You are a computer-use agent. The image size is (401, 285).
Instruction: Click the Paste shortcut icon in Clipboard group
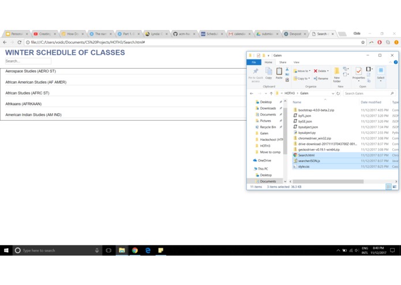pyautogui.click(x=287, y=80)
